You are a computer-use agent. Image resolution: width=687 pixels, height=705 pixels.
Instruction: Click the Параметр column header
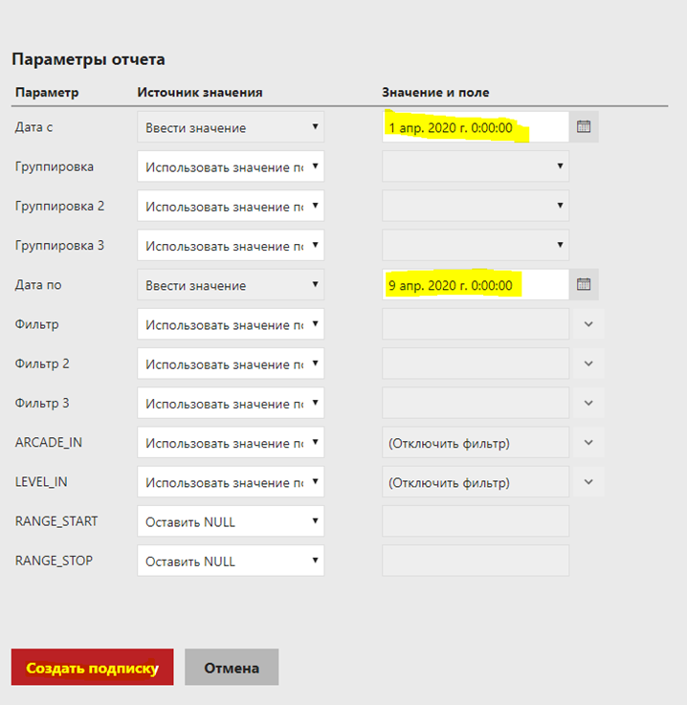pyautogui.click(x=47, y=92)
